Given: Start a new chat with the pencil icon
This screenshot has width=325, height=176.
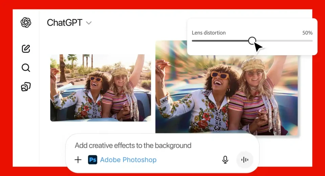Looking at the screenshot, I should pos(26,49).
